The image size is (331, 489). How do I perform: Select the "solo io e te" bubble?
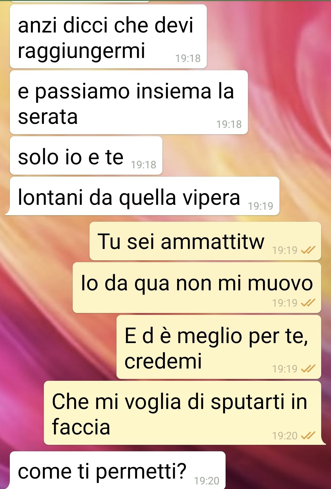[86, 155]
